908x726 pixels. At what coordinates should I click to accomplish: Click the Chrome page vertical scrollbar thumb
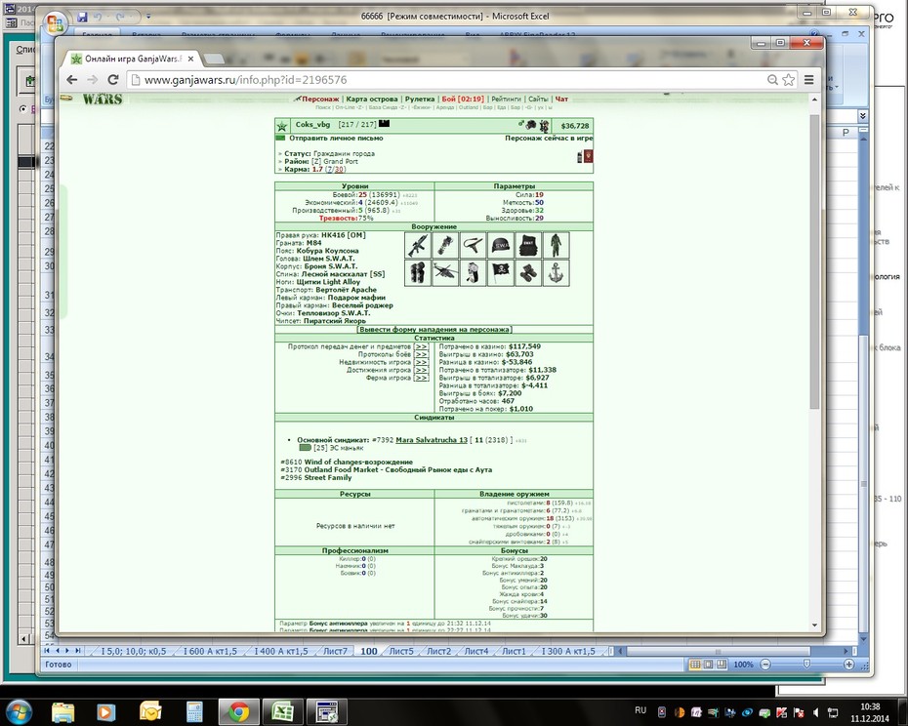(x=815, y=261)
